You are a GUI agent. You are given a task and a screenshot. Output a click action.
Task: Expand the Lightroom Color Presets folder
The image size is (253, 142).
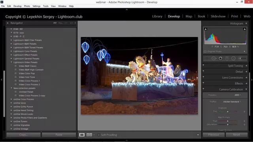[x=11, y=51]
